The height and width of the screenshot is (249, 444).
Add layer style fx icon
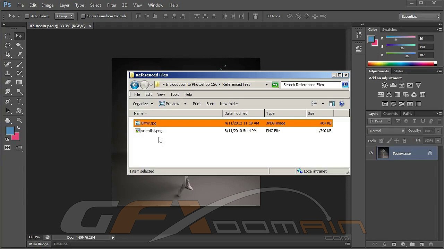pos(384,245)
